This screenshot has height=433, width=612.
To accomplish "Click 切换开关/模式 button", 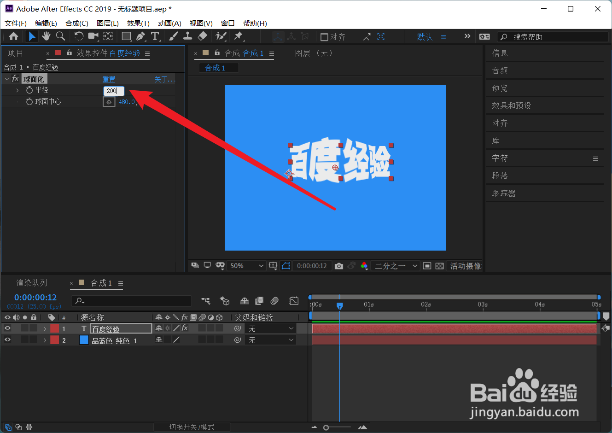I will (x=192, y=427).
